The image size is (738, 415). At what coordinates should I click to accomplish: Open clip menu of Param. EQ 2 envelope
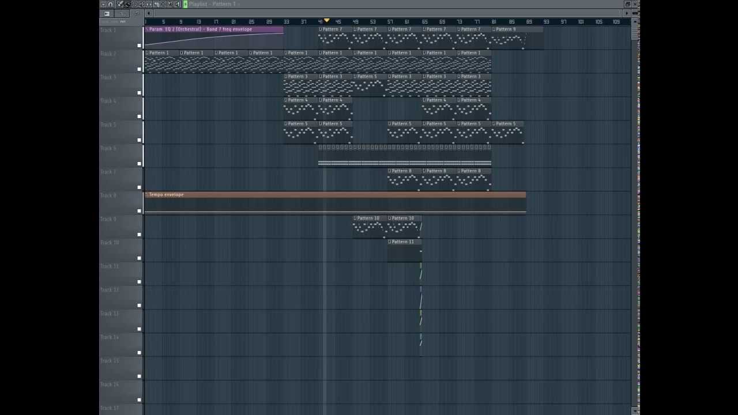click(147, 29)
